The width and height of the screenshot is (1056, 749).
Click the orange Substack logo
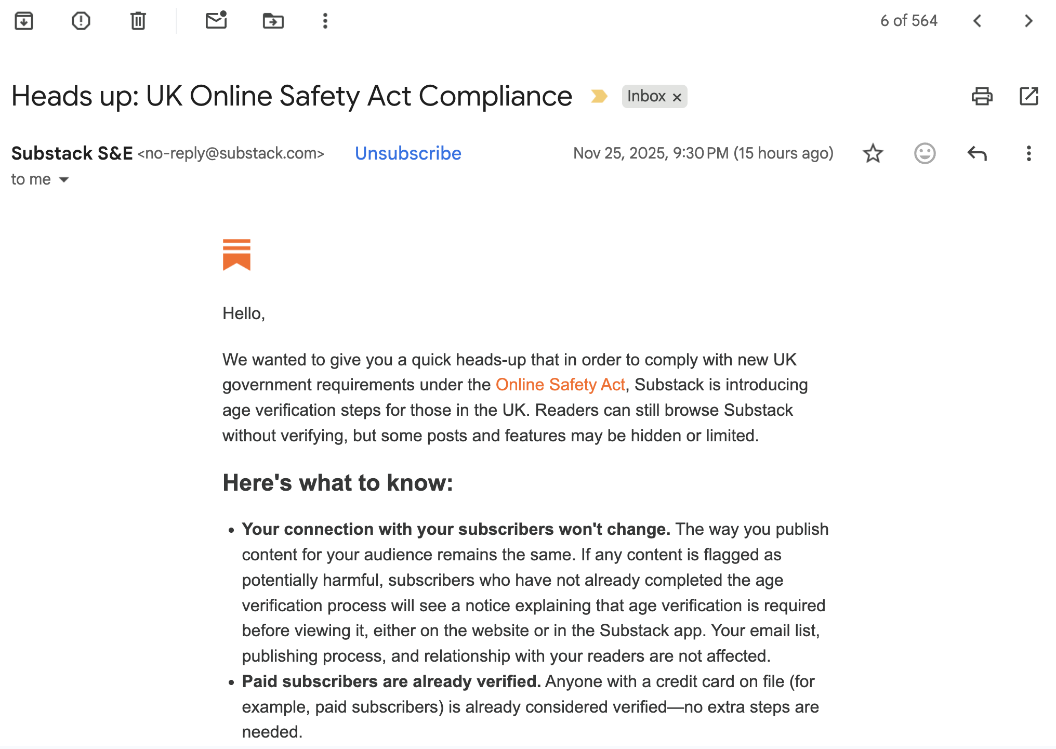[236, 255]
